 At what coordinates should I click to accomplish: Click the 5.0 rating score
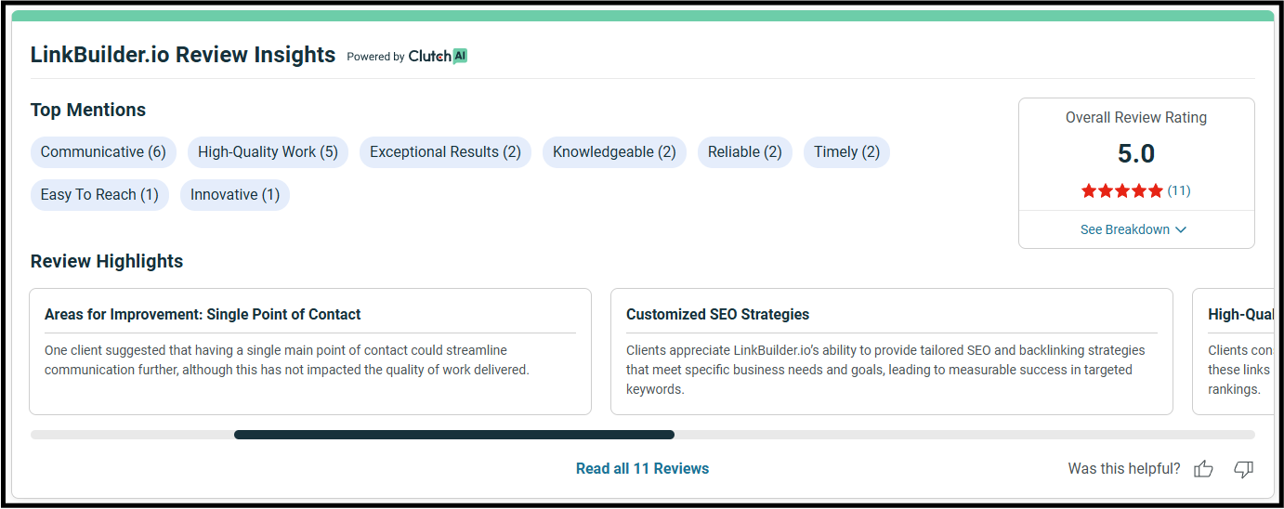click(x=1136, y=153)
